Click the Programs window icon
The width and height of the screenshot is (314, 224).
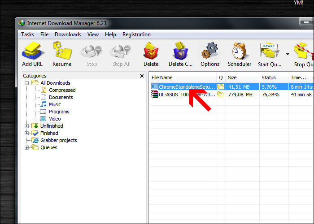coord(43,112)
